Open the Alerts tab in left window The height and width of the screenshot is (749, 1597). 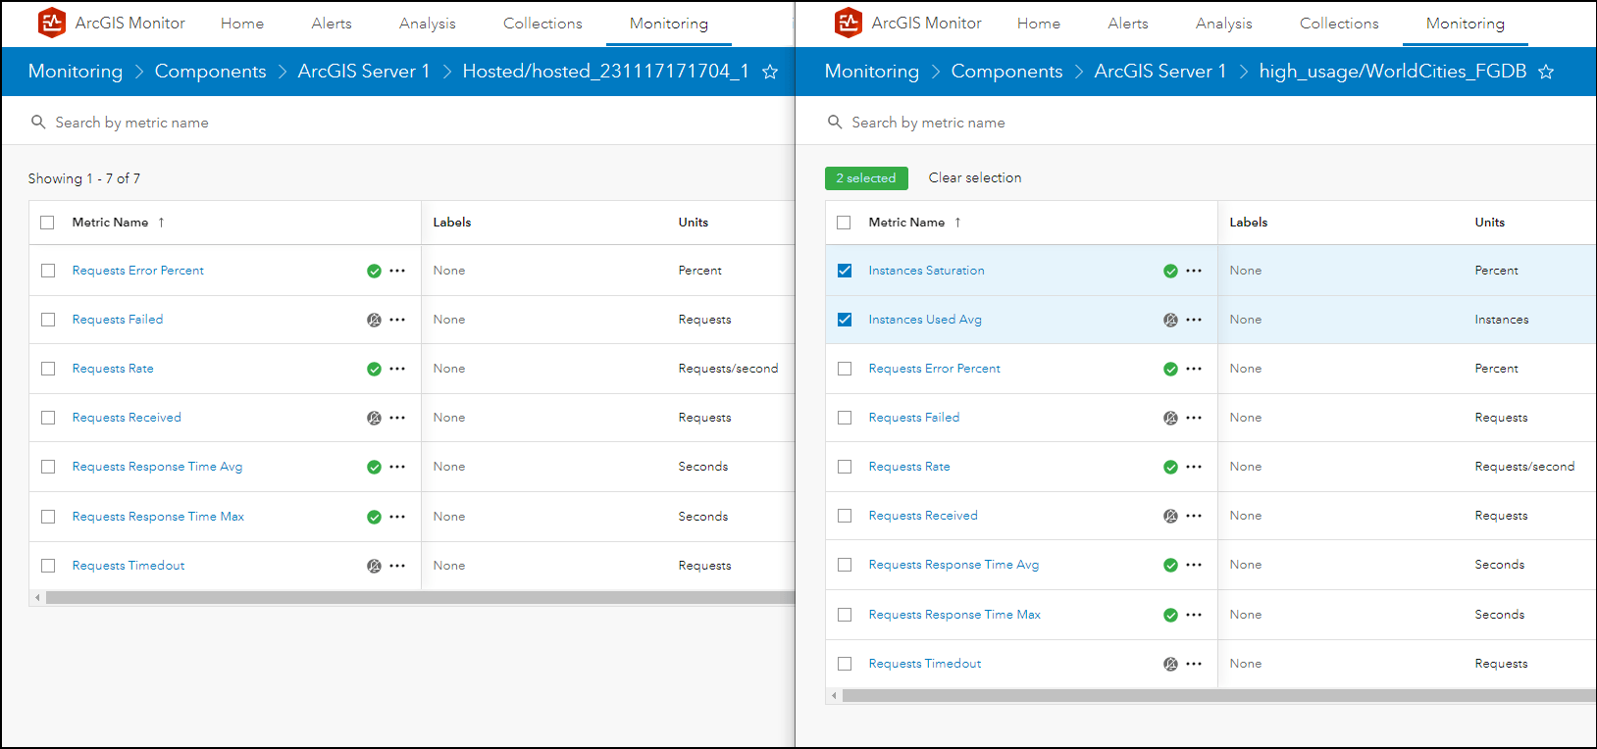[x=332, y=24]
